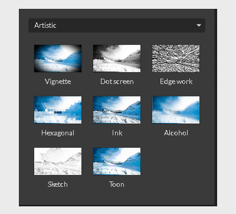The image size is (236, 214).
Task: Apply the Sketch filter thumbnail
Action: (x=58, y=161)
